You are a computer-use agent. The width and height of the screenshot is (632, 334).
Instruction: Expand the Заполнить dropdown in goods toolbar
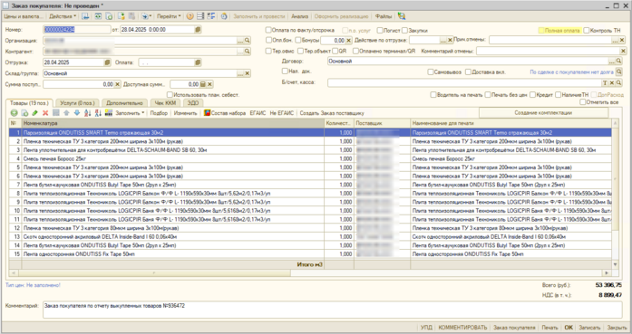tap(130, 113)
